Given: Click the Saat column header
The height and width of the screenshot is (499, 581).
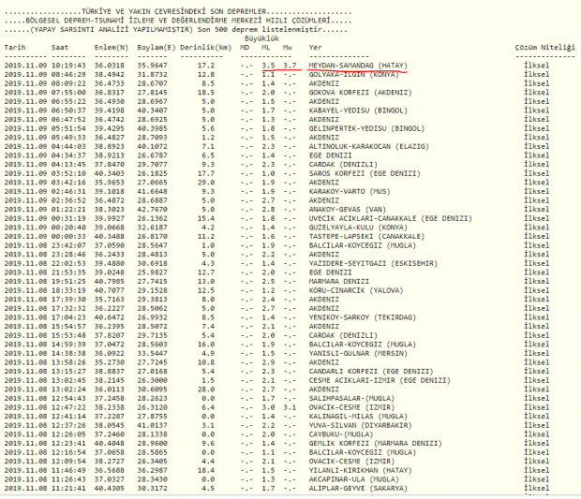Looking at the screenshot, I should click(x=60, y=48).
